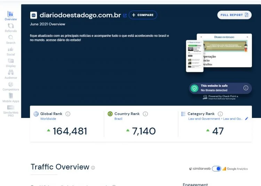Click the Brazil country link

(x=118, y=119)
